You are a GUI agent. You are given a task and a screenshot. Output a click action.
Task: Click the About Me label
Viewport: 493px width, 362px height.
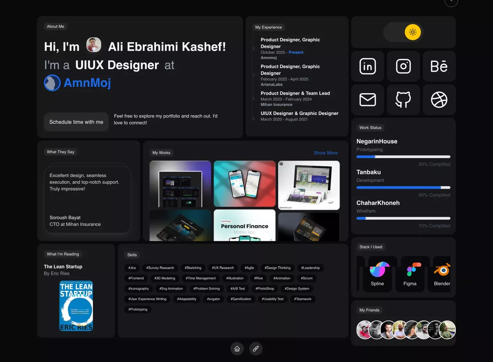(x=56, y=27)
